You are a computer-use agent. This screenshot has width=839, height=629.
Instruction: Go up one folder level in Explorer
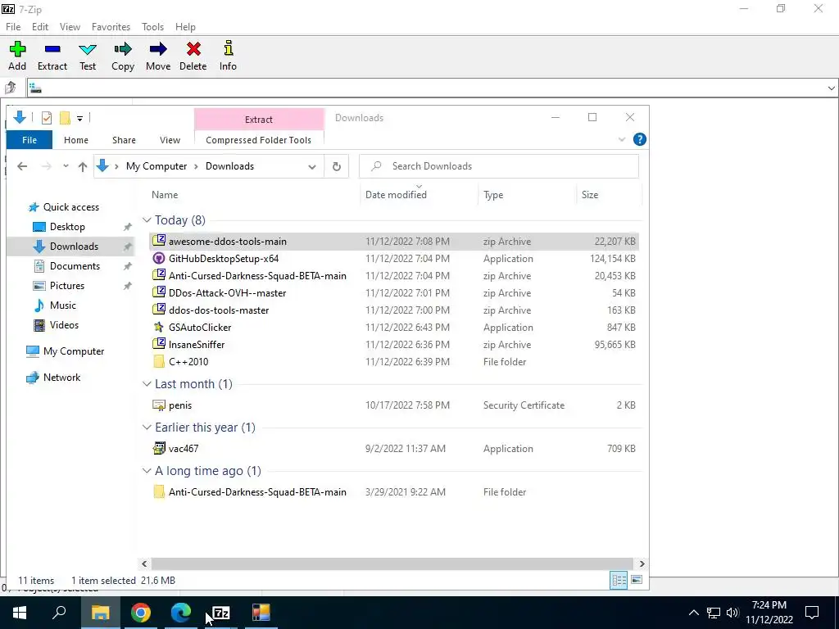[x=83, y=166]
